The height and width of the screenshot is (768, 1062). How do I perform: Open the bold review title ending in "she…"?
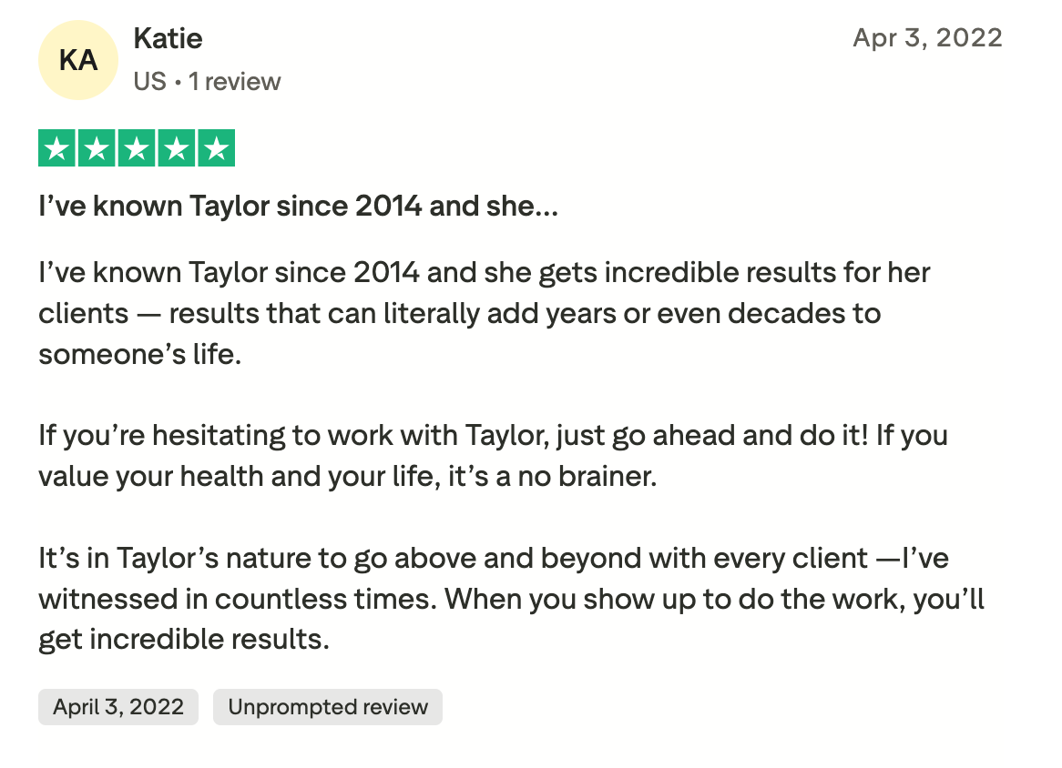(298, 207)
